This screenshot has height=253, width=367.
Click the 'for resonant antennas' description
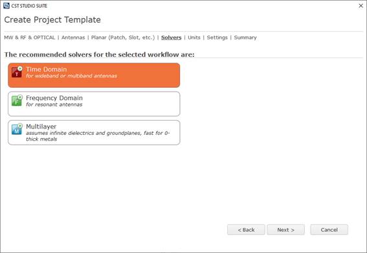[54, 105]
